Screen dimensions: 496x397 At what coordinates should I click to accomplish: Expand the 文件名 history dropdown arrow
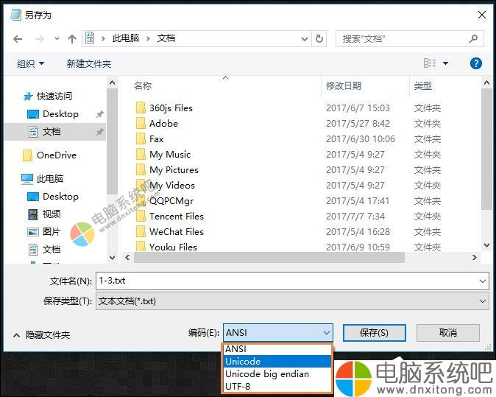[x=483, y=281]
